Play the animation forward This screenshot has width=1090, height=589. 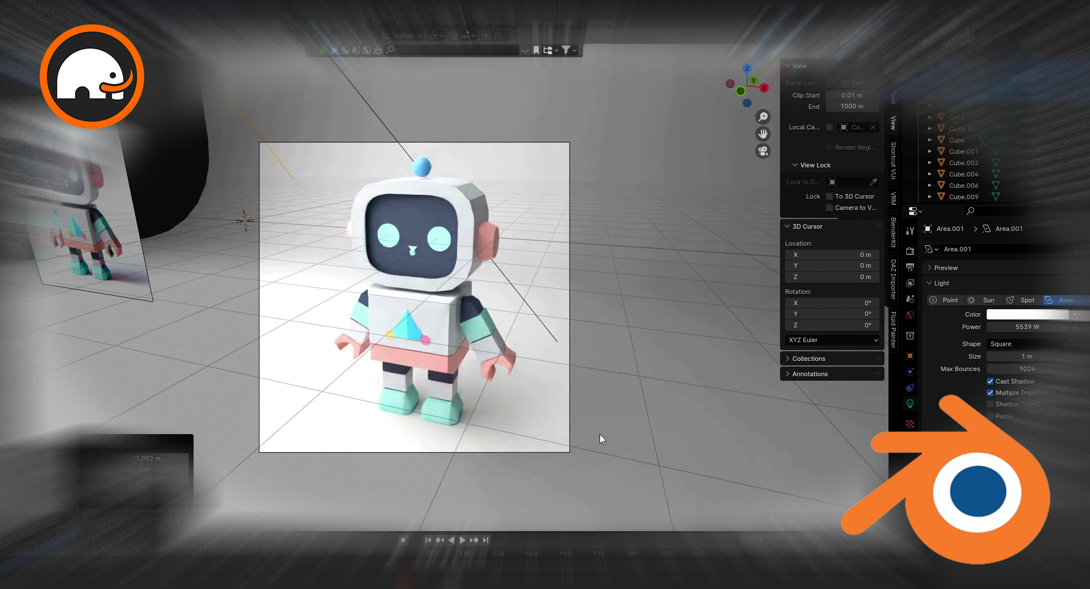tap(463, 540)
